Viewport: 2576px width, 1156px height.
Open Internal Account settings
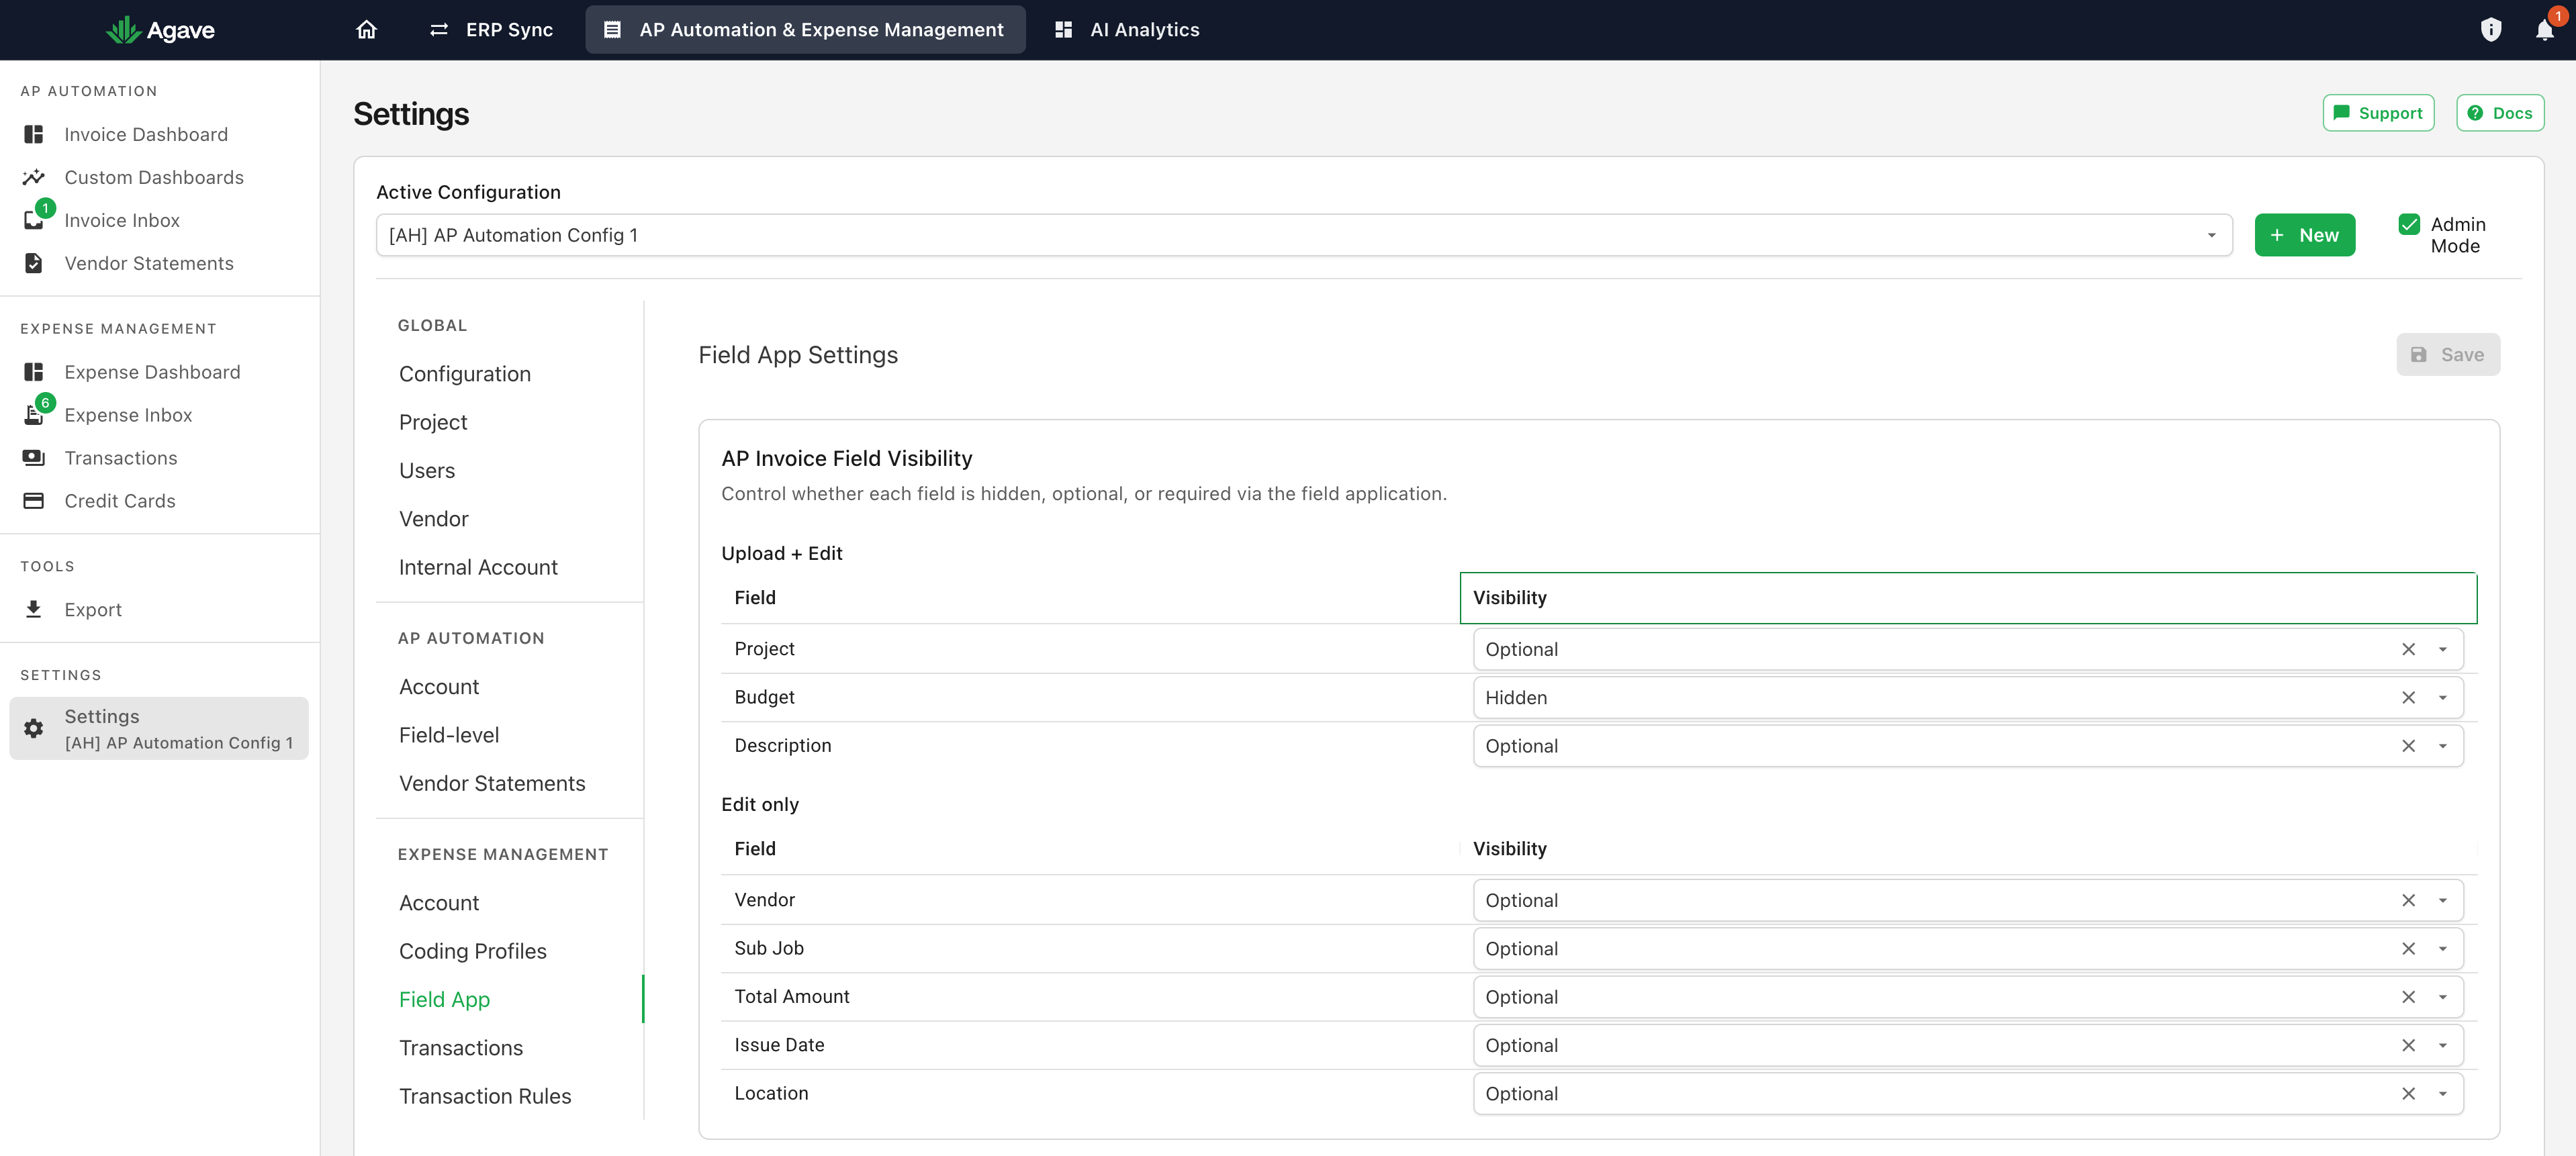click(478, 567)
